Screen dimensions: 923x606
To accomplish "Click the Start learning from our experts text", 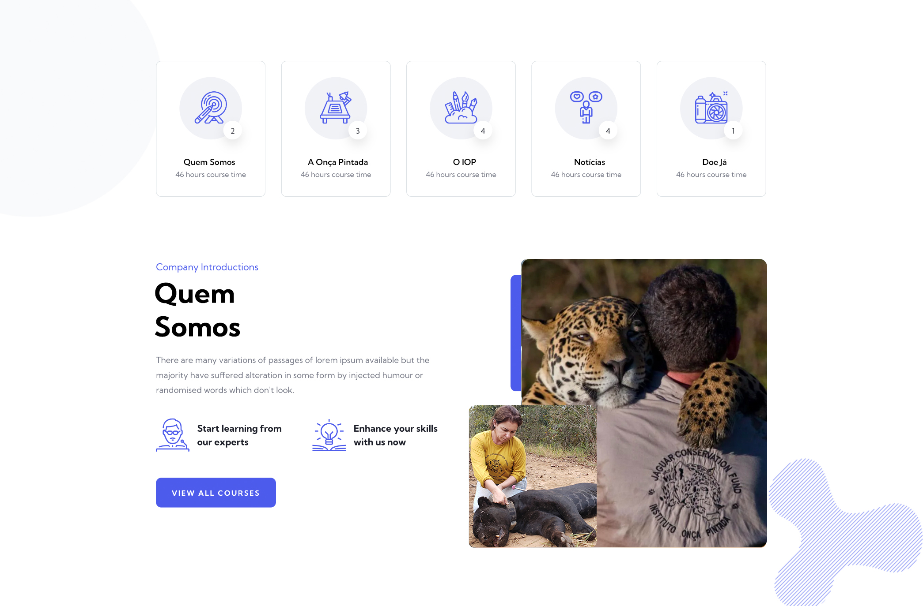I will [239, 435].
